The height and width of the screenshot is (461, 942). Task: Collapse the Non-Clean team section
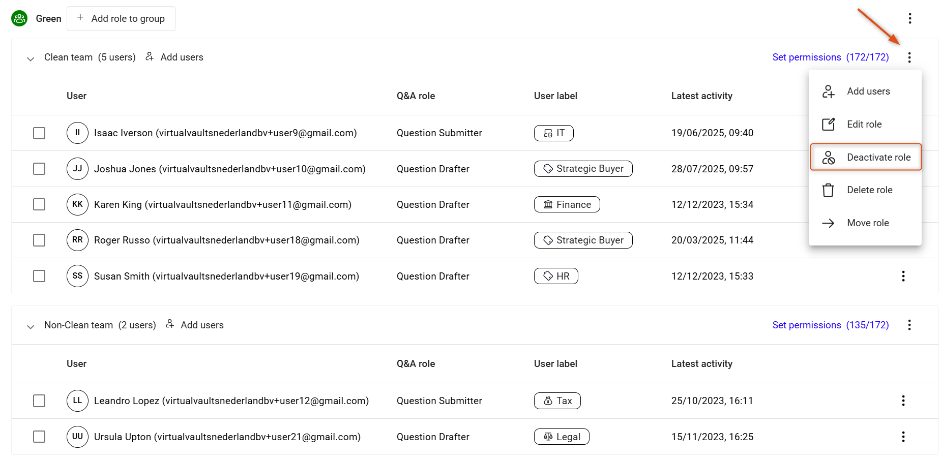click(31, 326)
